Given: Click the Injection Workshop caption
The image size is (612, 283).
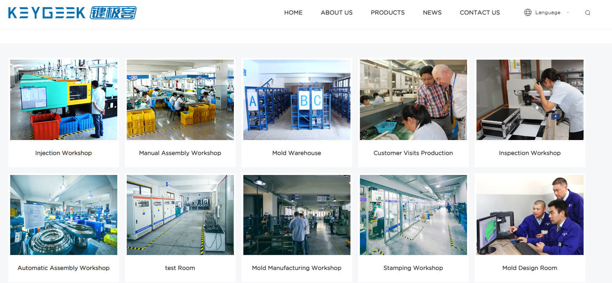Looking at the screenshot, I should (63, 153).
